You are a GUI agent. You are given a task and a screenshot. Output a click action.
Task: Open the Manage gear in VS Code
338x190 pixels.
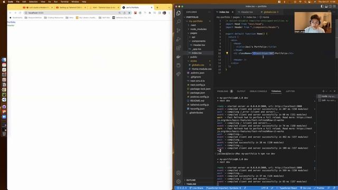pyautogui.click(x=179, y=182)
